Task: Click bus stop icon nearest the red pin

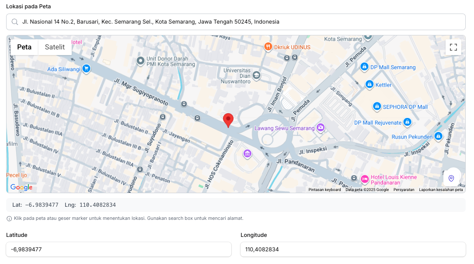Action: pyautogui.click(x=197, y=118)
